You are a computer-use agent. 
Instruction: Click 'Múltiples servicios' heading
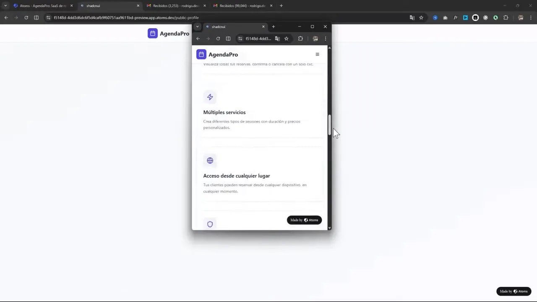224,112
